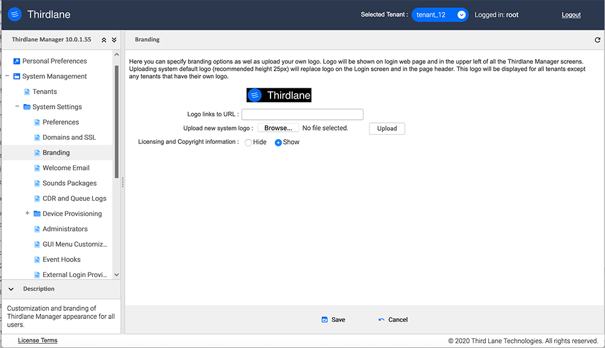Click the Thirdlane Manager 10.0.1.55 title
The height and width of the screenshot is (348, 605).
tap(51, 39)
